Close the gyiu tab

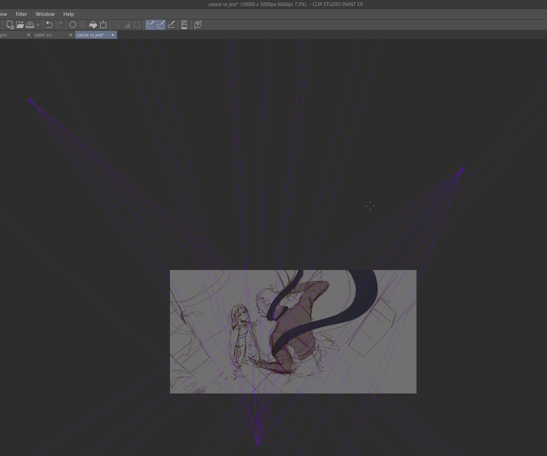click(28, 35)
